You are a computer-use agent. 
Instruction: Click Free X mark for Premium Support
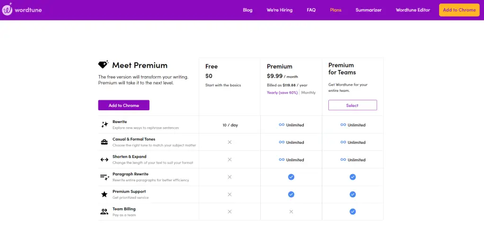point(229,194)
